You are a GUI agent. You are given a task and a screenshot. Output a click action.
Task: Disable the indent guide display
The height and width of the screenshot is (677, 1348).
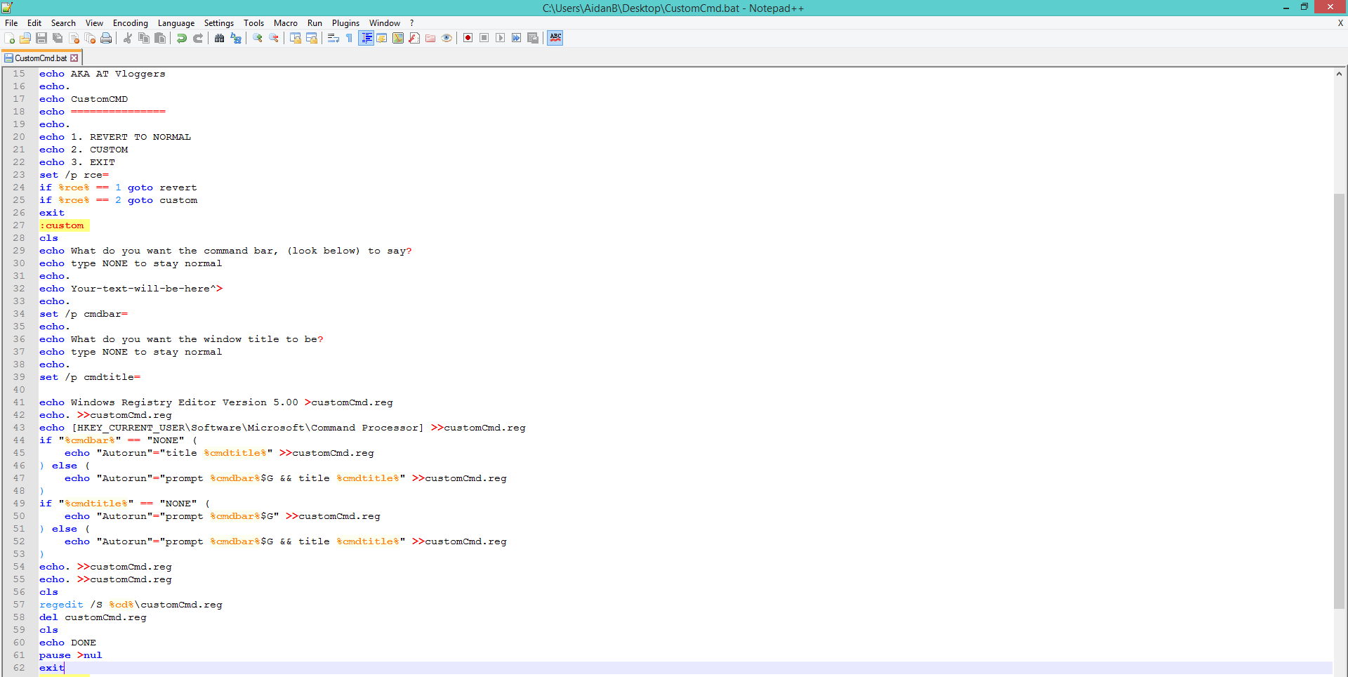point(366,38)
